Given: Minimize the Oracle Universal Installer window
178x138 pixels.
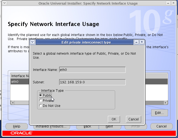Looking at the screenshot, I should coord(168,3).
